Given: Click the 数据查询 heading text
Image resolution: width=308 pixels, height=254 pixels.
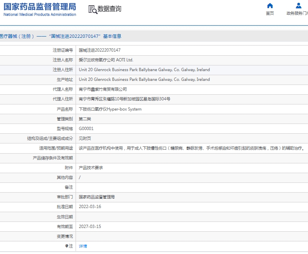Looking at the screenshot, I should point(109,9).
